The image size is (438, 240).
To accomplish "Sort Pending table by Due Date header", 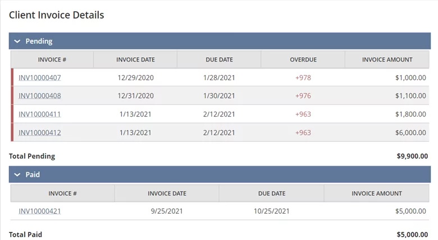I will pos(219,59).
